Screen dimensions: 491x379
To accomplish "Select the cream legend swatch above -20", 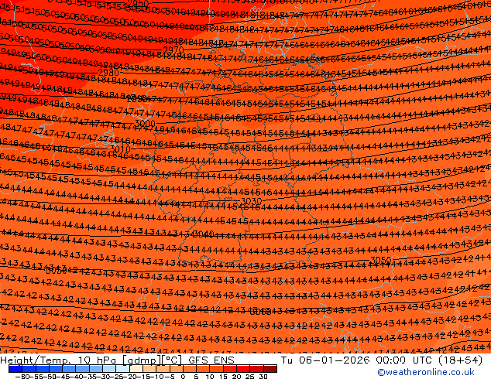I will (136, 369).
